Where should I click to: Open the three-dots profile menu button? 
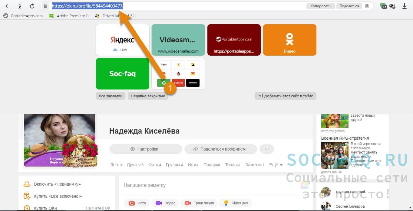[x=267, y=149]
